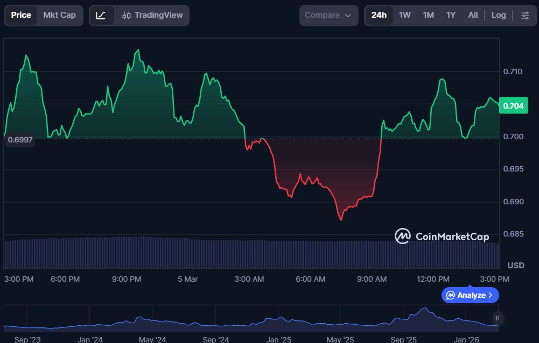Click the 0.6997 opening price label
539x343 pixels.
tap(20, 140)
